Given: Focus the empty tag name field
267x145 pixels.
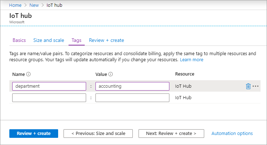Looking at the screenshot, I should point(49,98).
